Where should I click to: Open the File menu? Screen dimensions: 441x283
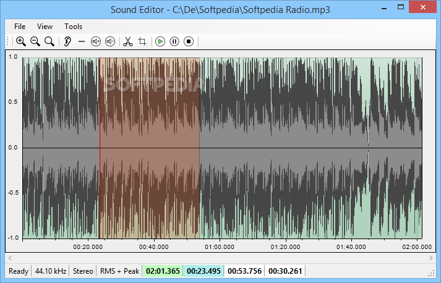[20, 27]
